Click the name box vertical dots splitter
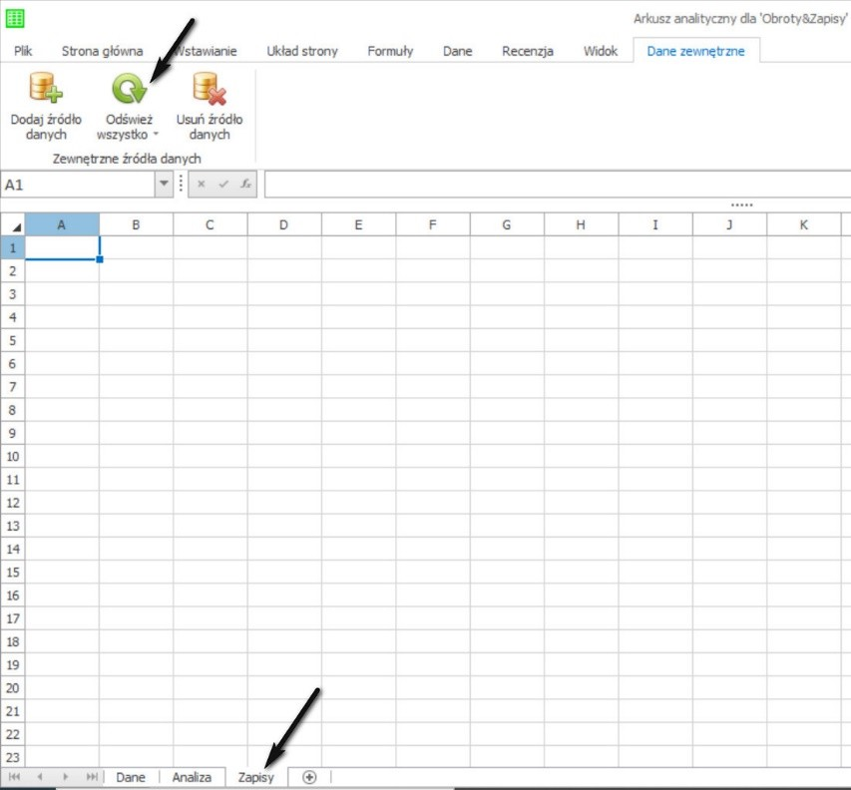Screen dimensions: 851x790 (181, 184)
